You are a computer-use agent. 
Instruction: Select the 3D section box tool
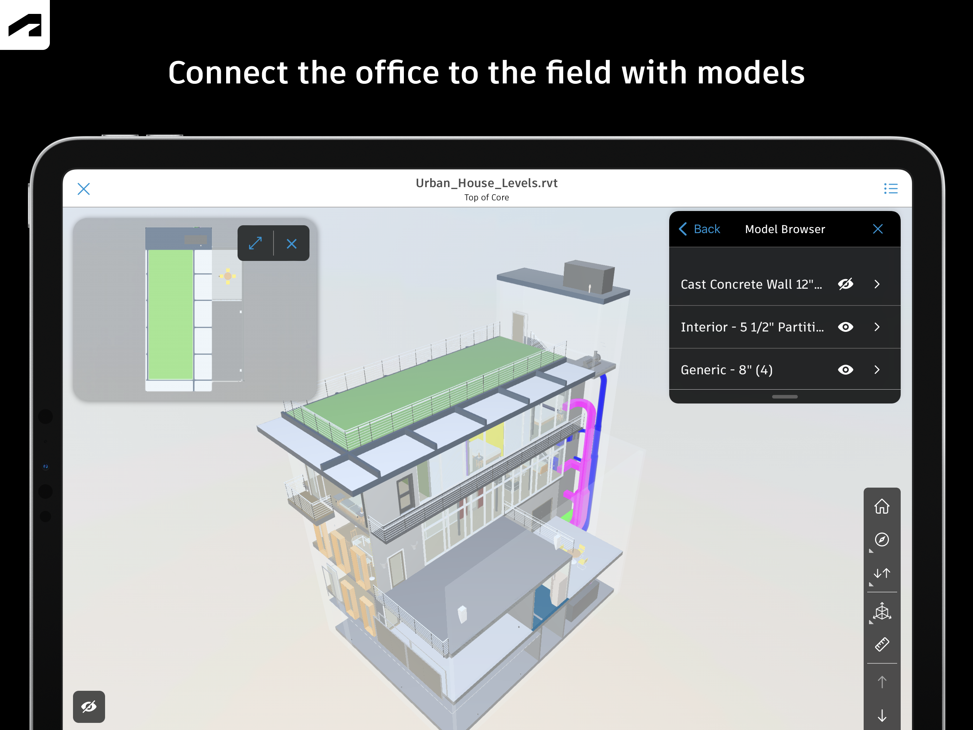pos(881,612)
